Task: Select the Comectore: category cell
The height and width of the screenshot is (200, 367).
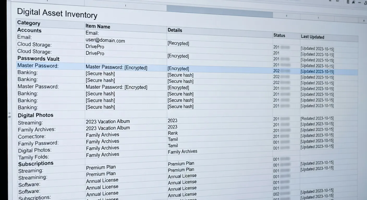Action: tap(32, 136)
